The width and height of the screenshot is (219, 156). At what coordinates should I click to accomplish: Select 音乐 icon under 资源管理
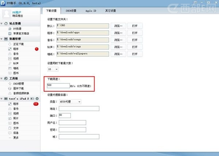10,54
